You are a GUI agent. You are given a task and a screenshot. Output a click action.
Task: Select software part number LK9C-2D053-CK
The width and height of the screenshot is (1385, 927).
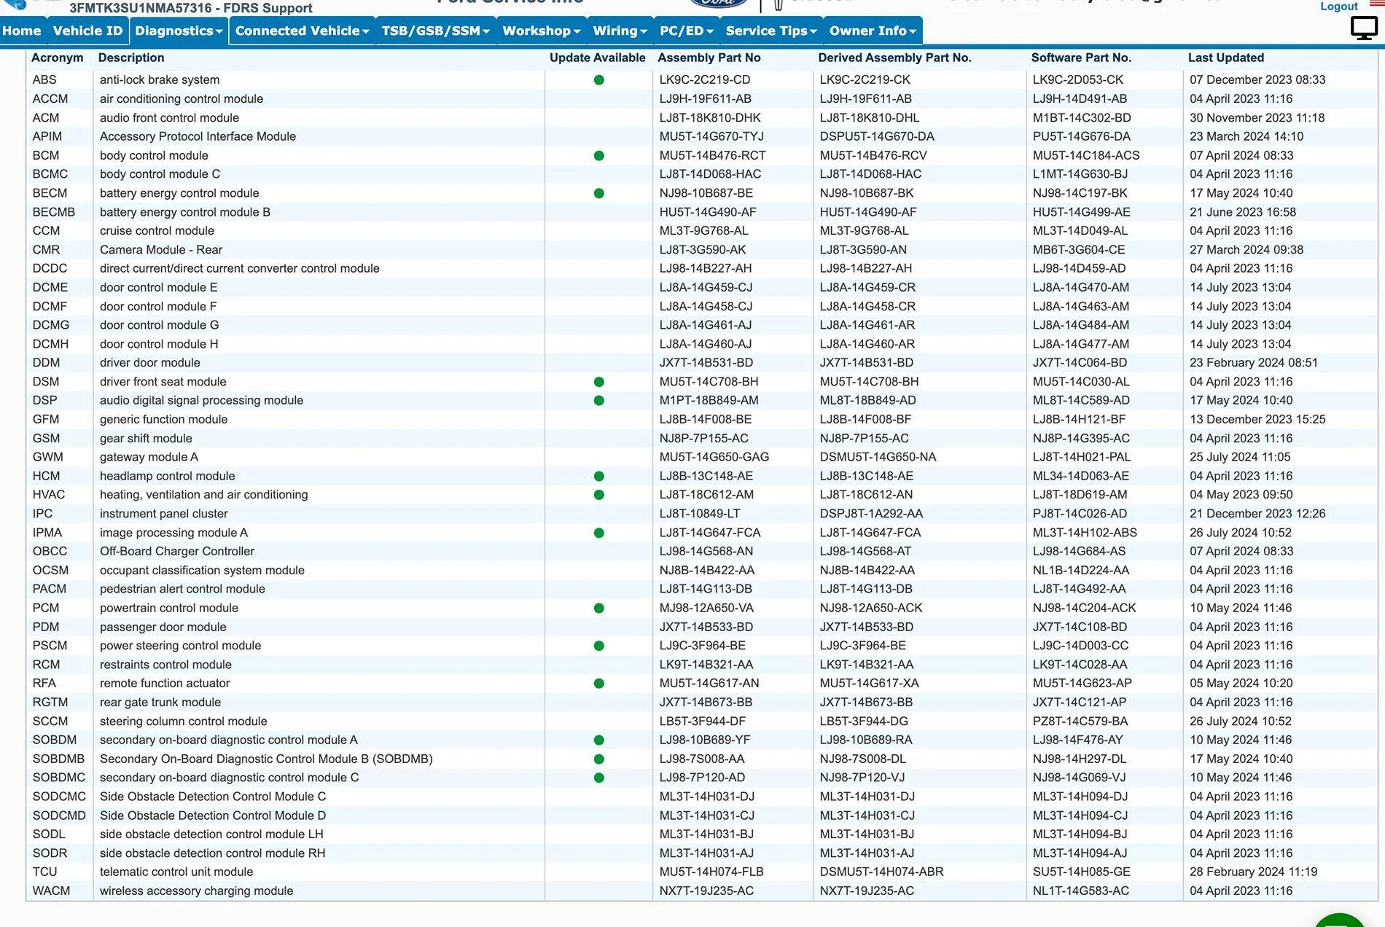[1078, 79]
